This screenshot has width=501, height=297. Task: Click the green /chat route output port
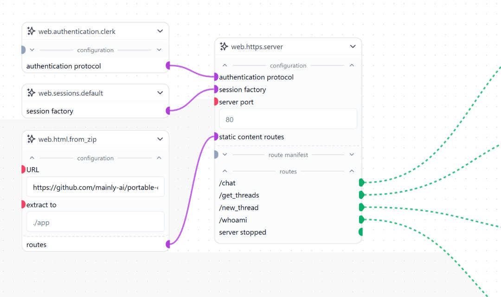(x=361, y=183)
